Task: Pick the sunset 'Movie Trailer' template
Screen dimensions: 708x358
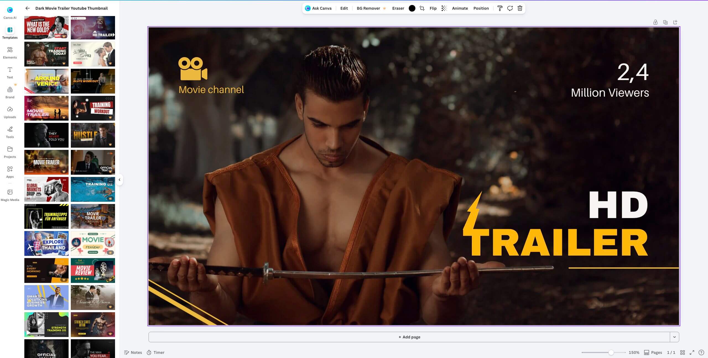Action: [x=46, y=108]
